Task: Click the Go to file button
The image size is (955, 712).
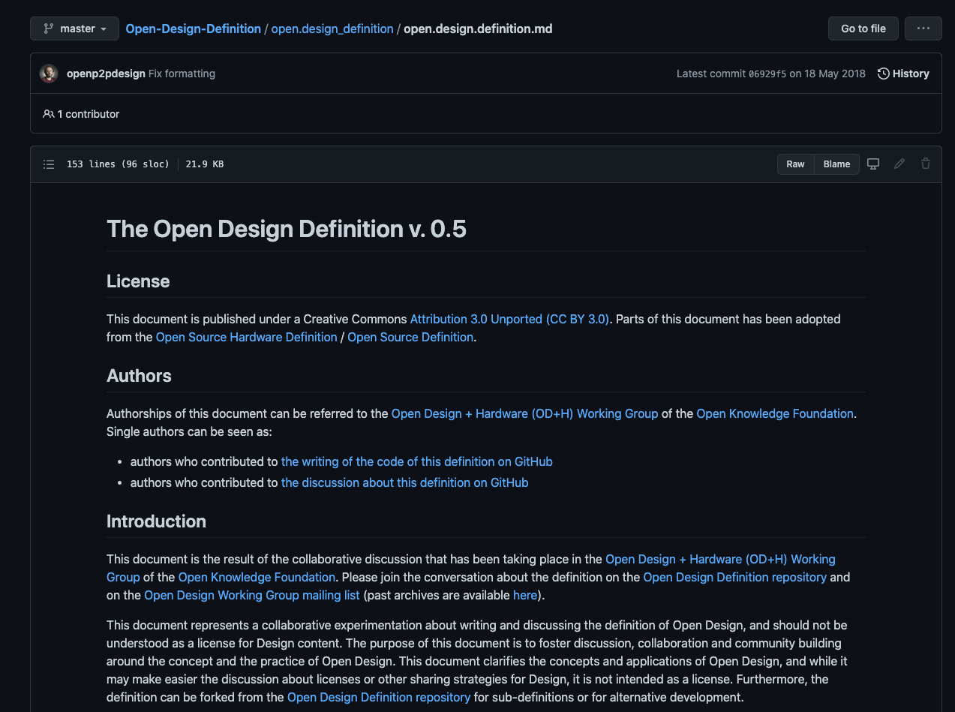Action: click(x=863, y=29)
